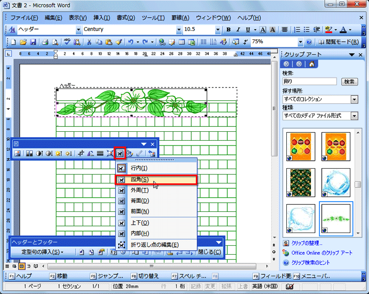The width and height of the screenshot is (369, 294).
Task: Expand the style dropdown showing ヘッダー
Action: pyautogui.click(x=78, y=29)
